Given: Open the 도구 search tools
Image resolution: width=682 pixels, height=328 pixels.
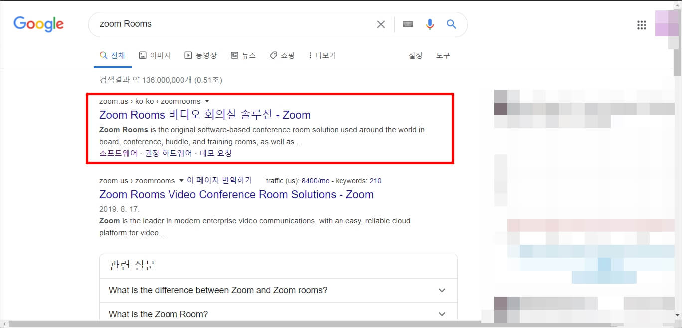Looking at the screenshot, I should (x=443, y=55).
